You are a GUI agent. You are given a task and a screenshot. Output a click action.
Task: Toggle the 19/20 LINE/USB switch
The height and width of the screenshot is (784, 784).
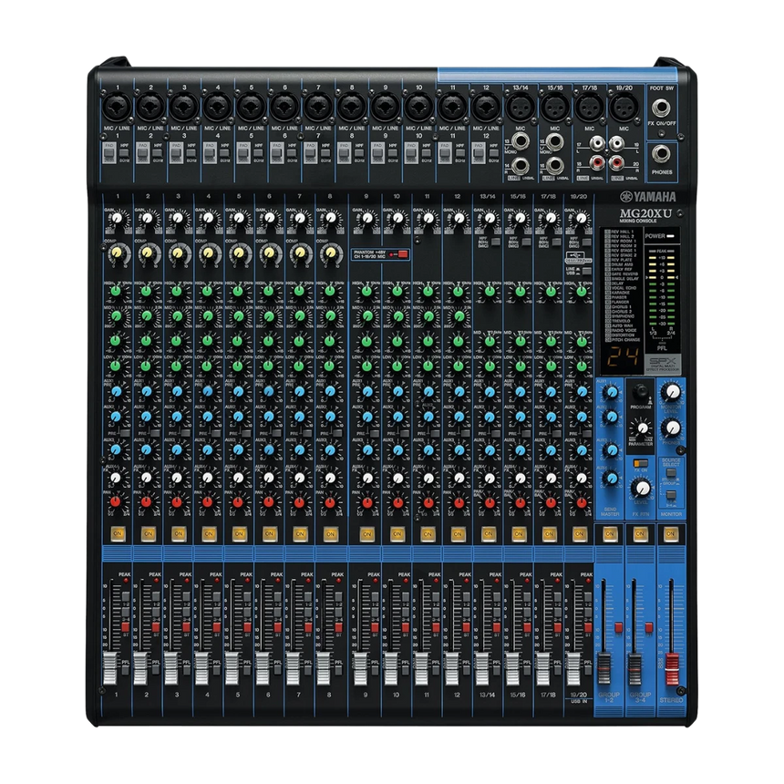(x=586, y=272)
